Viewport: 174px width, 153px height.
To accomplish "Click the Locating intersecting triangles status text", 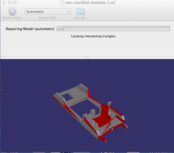I will click(x=93, y=36).
